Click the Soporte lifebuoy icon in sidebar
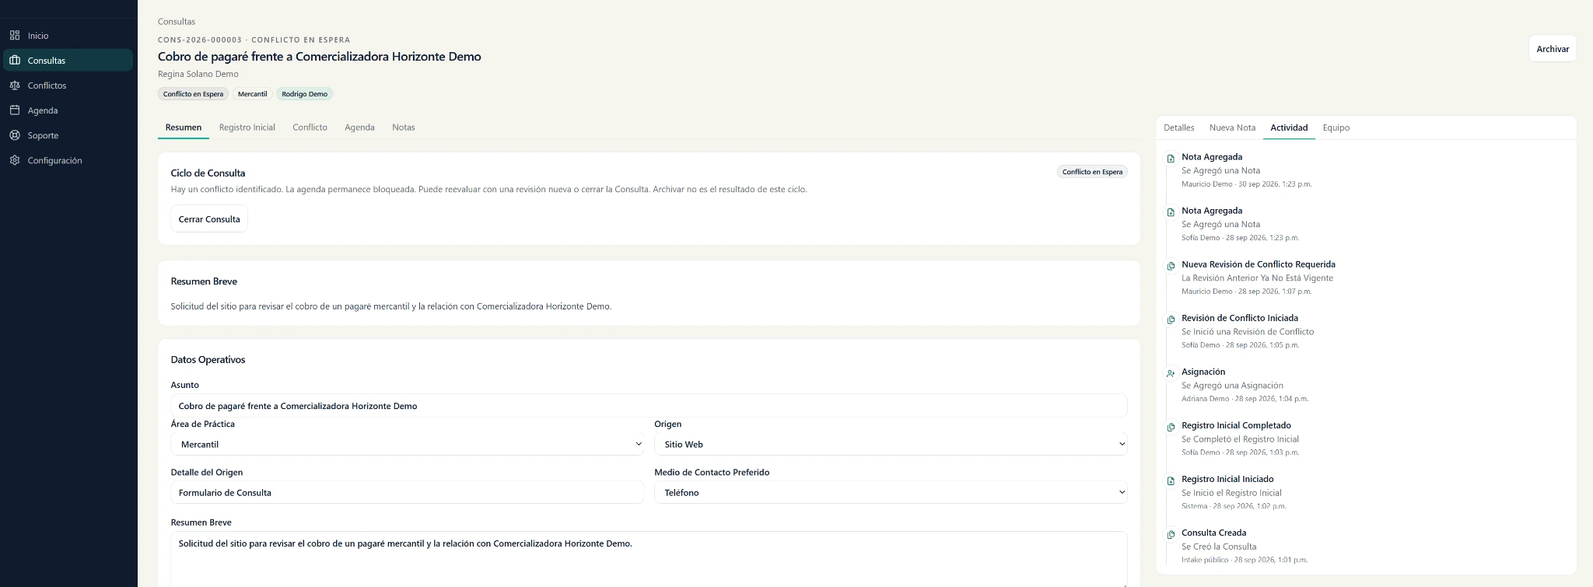The width and height of the screenshot is (1593, 587). tap(15, 135)
